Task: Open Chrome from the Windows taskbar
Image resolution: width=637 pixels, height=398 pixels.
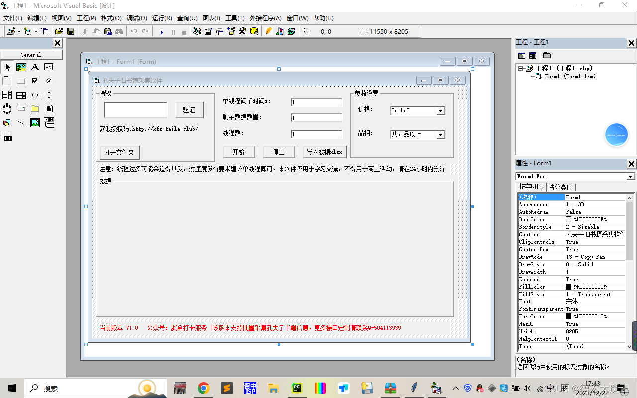Action: point(203,388)
